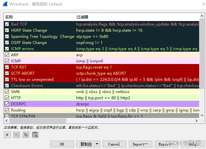
Task: Click the Help button
Action: tap(193, 144)
